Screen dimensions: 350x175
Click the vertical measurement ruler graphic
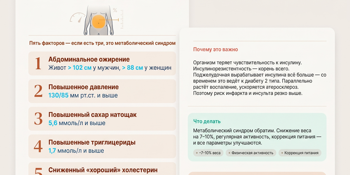click(122, 19)
